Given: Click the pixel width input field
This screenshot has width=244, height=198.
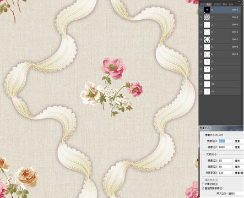Looking at the screenshot, I should pos(225,141).
